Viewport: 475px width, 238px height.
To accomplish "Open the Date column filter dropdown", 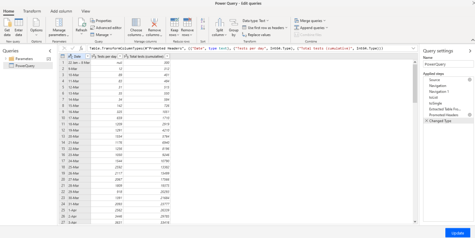I will tap(87, 56).
